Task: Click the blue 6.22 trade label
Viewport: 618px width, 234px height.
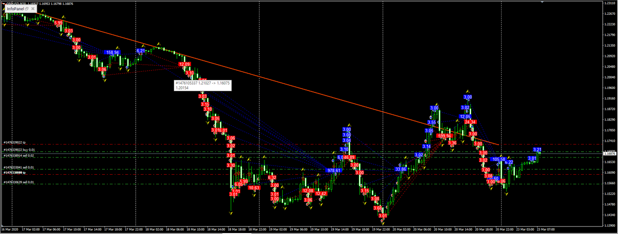Action: pos(509,162)
